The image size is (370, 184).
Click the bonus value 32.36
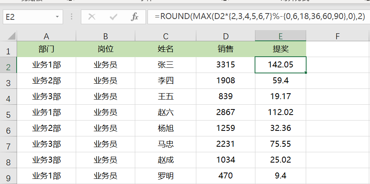click(280, 128)
